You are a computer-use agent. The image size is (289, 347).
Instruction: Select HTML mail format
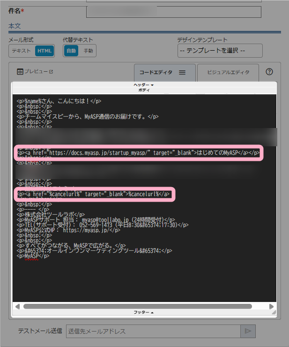pyautogui.click(x=44, y=51)
